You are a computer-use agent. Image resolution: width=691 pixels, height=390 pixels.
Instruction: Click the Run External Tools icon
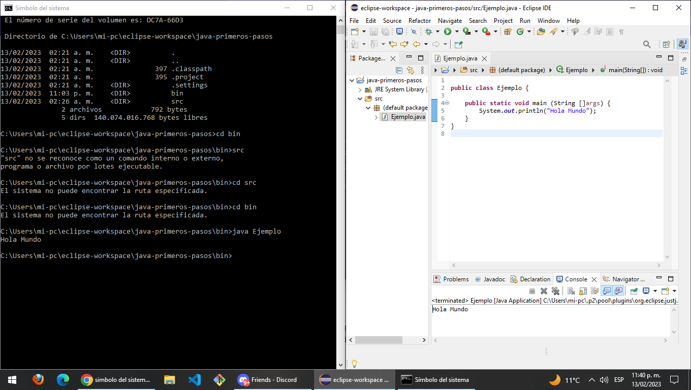(x=487, y=31)
